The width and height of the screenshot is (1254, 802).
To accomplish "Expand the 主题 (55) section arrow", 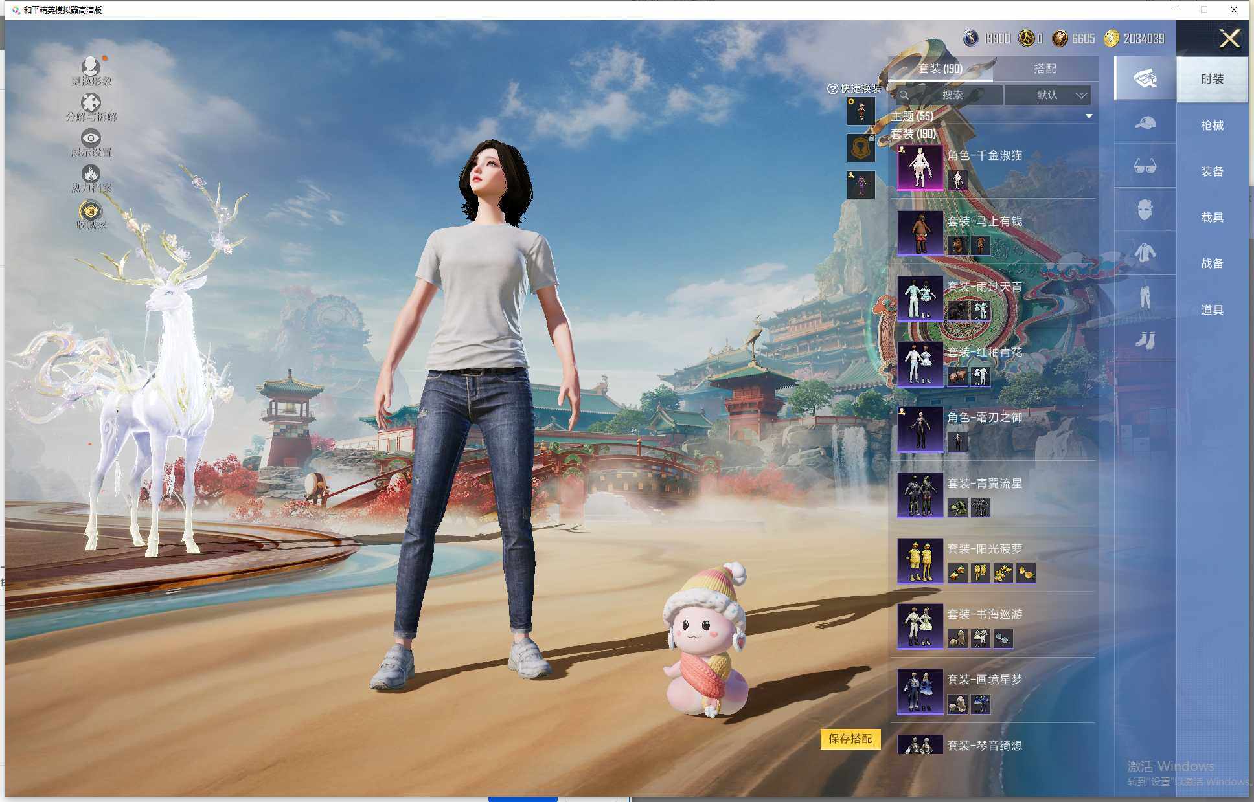I will point(1089,117).
